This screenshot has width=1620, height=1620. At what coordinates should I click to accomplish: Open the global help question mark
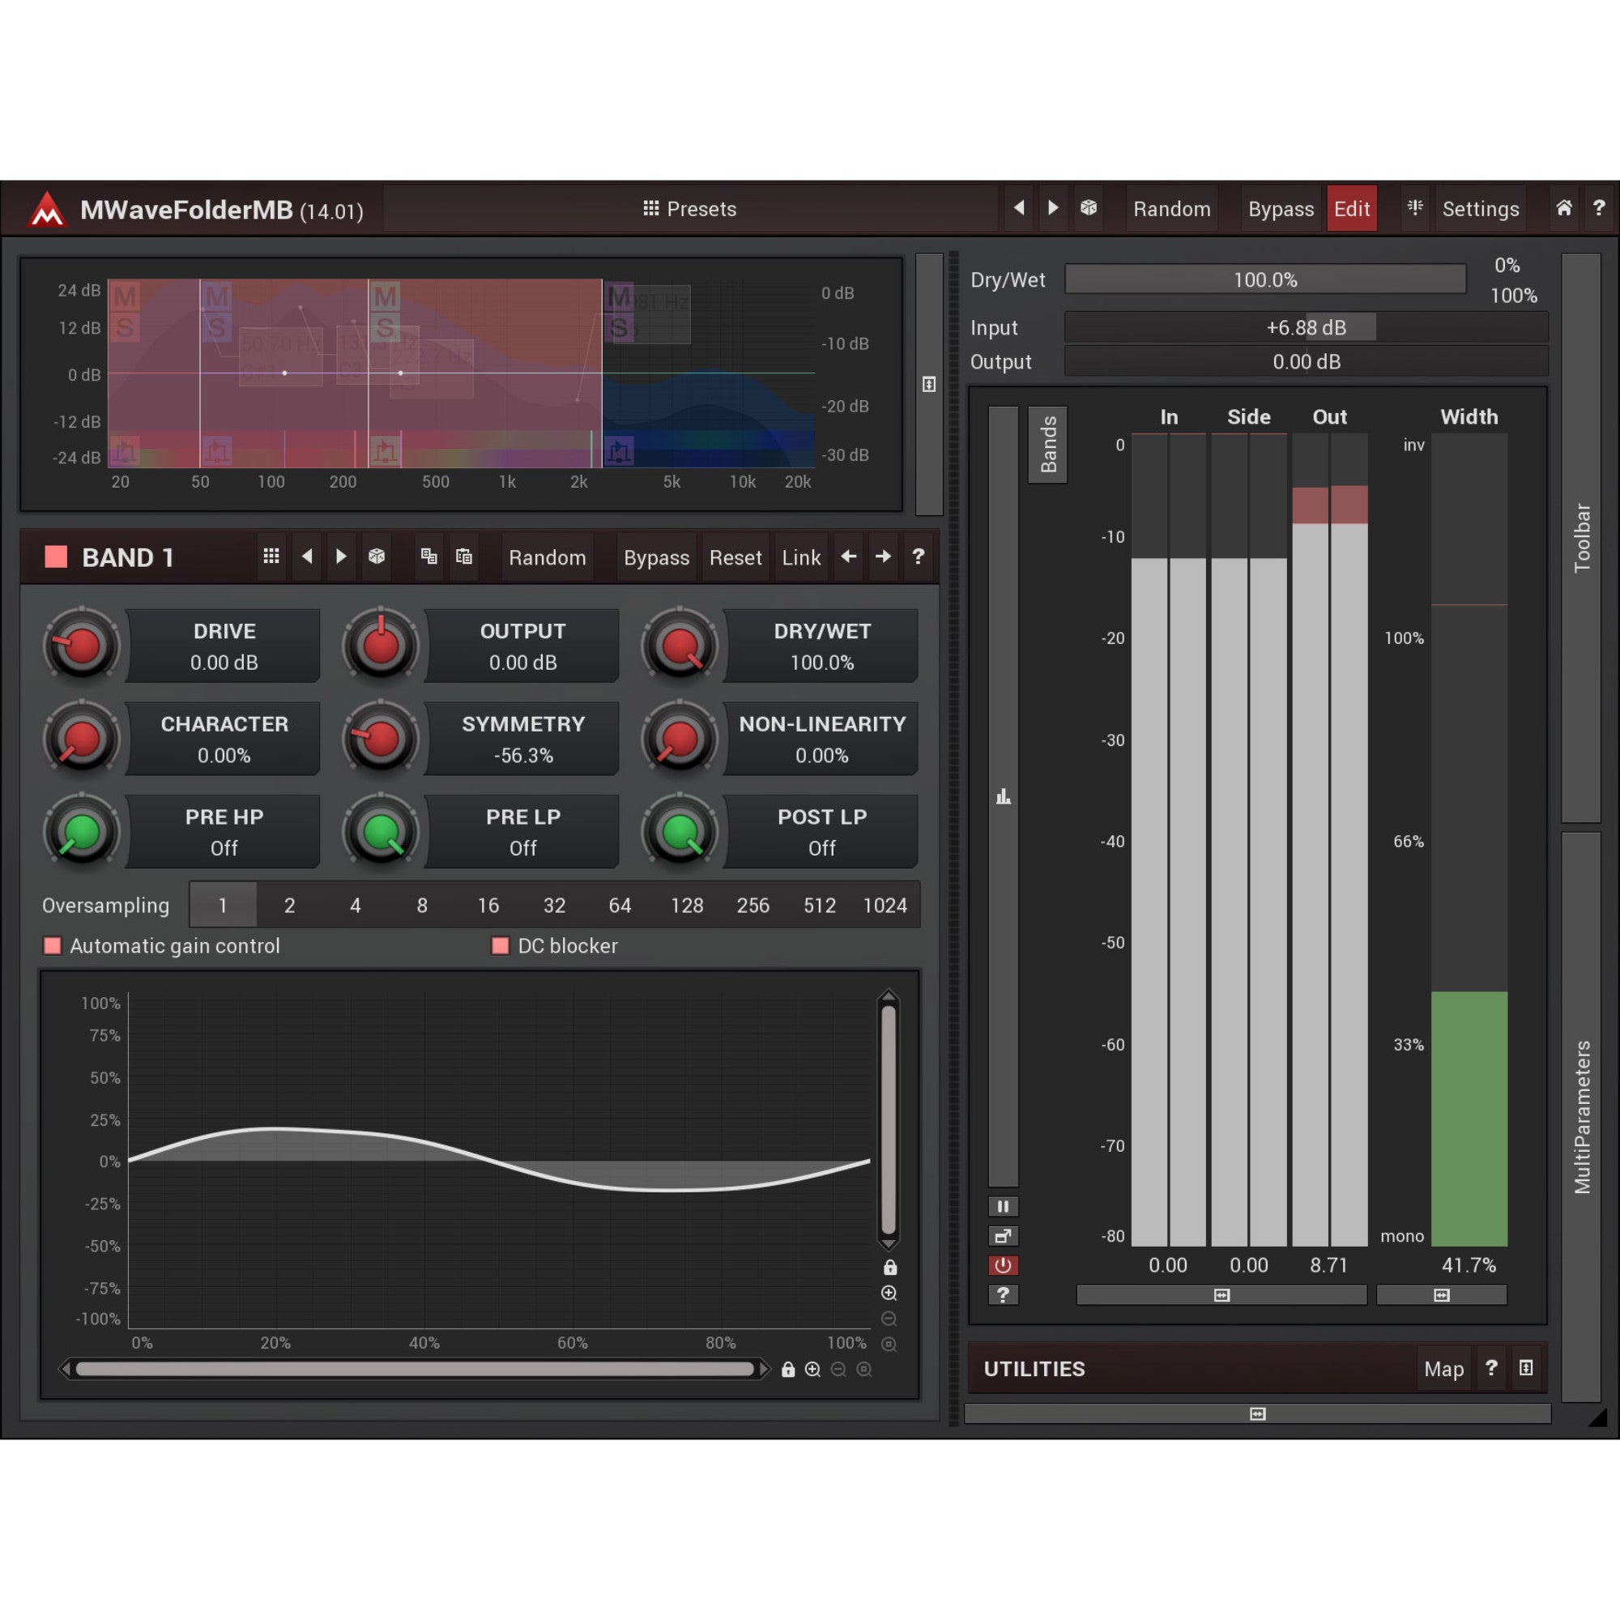(x=1598, y=208)
